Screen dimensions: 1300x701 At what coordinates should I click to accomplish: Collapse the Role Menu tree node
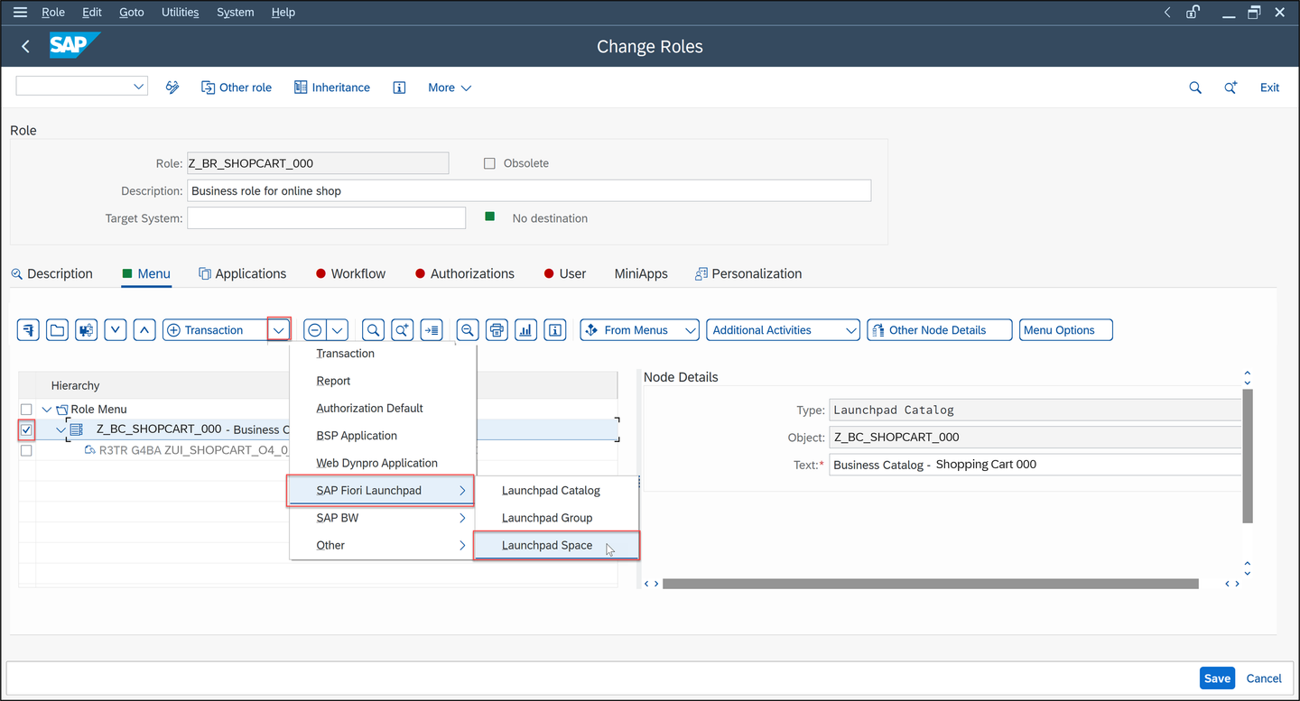(48, 410)
